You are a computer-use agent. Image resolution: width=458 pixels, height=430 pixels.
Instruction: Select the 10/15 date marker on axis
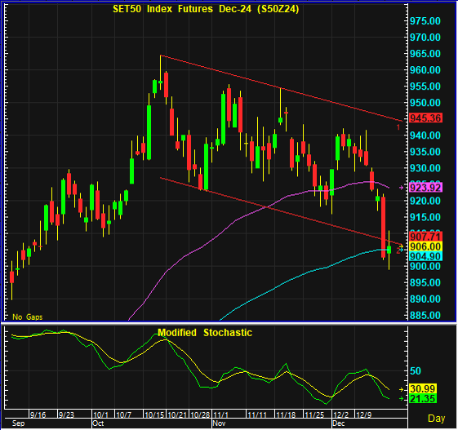154,414
